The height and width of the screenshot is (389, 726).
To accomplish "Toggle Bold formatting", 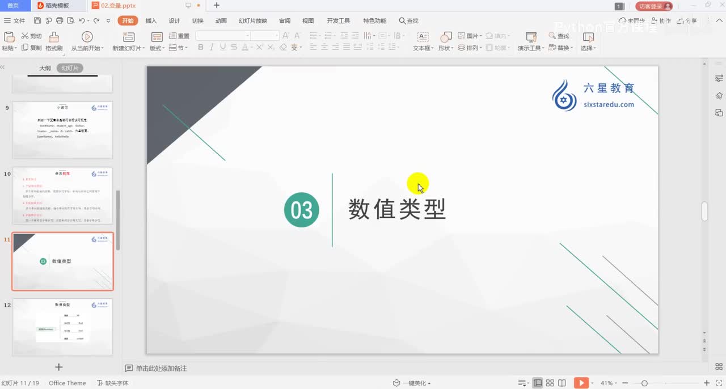I will (200, 48).
